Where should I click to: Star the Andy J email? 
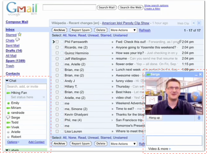[x=62, y=81]
